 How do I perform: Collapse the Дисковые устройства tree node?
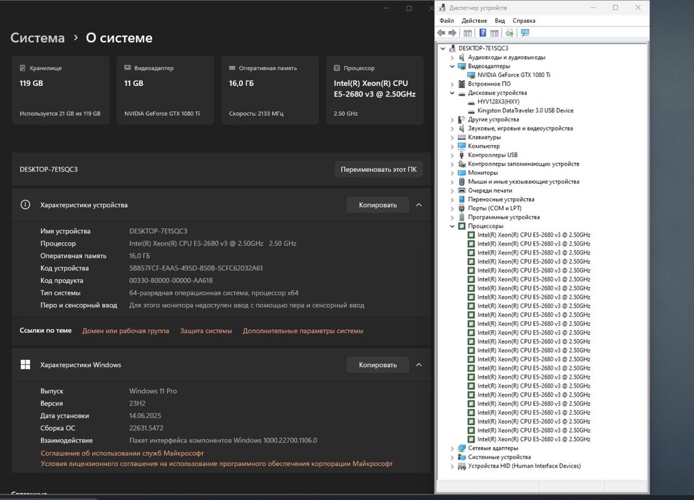[452, 93]
